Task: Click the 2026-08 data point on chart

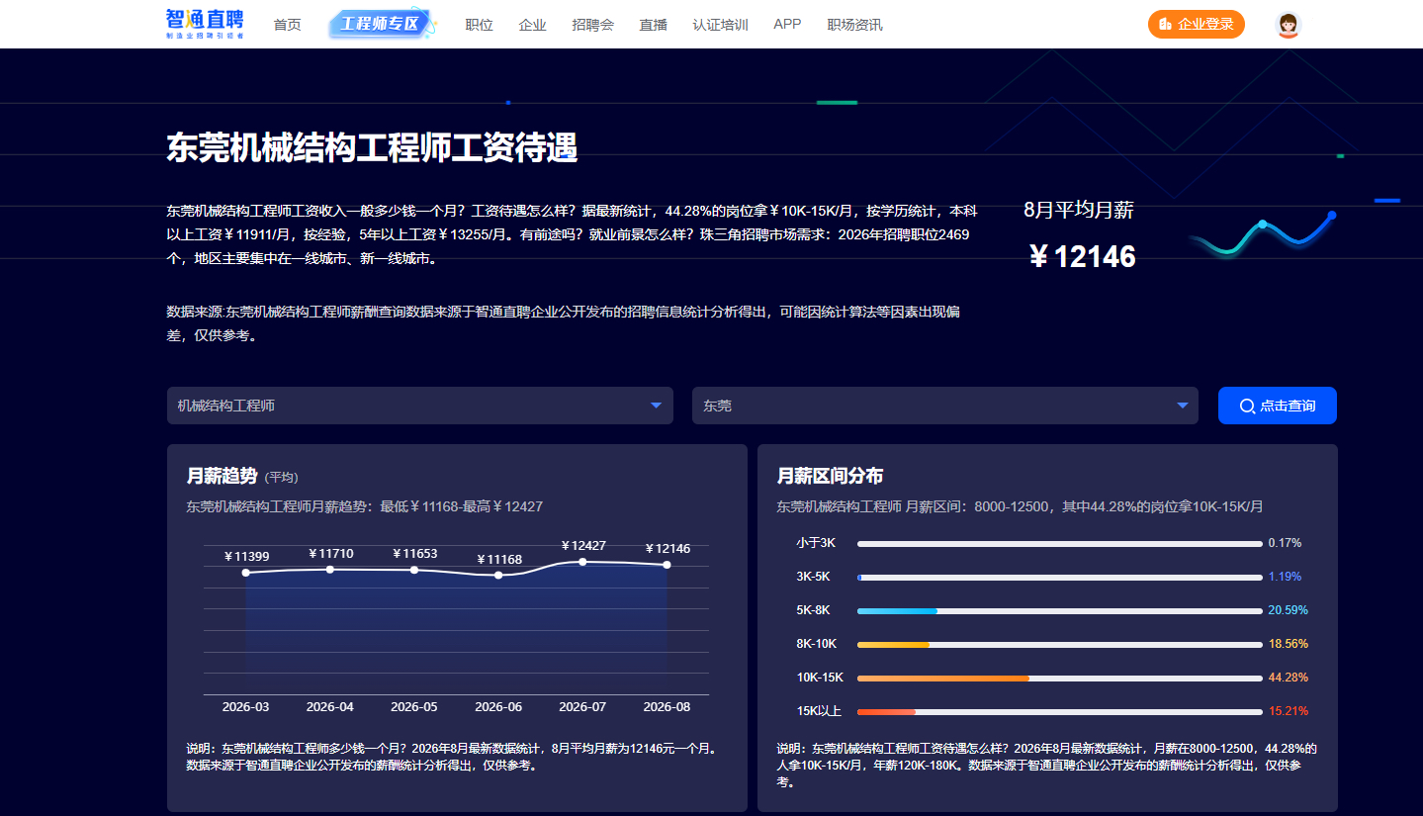Action: [x=667, y=565]
